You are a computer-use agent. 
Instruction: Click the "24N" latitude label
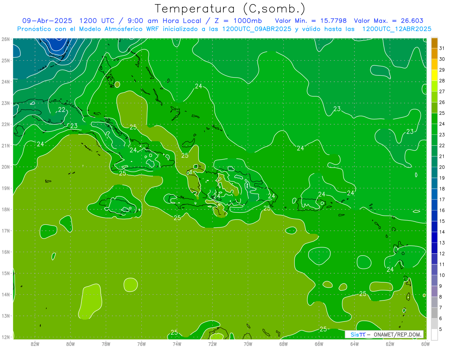point(6,82)
